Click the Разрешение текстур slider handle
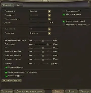 43,60
